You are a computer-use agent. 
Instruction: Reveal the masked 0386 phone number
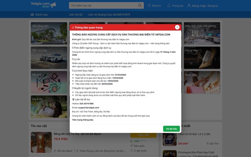pyautogui.click(x=140, y=141)
